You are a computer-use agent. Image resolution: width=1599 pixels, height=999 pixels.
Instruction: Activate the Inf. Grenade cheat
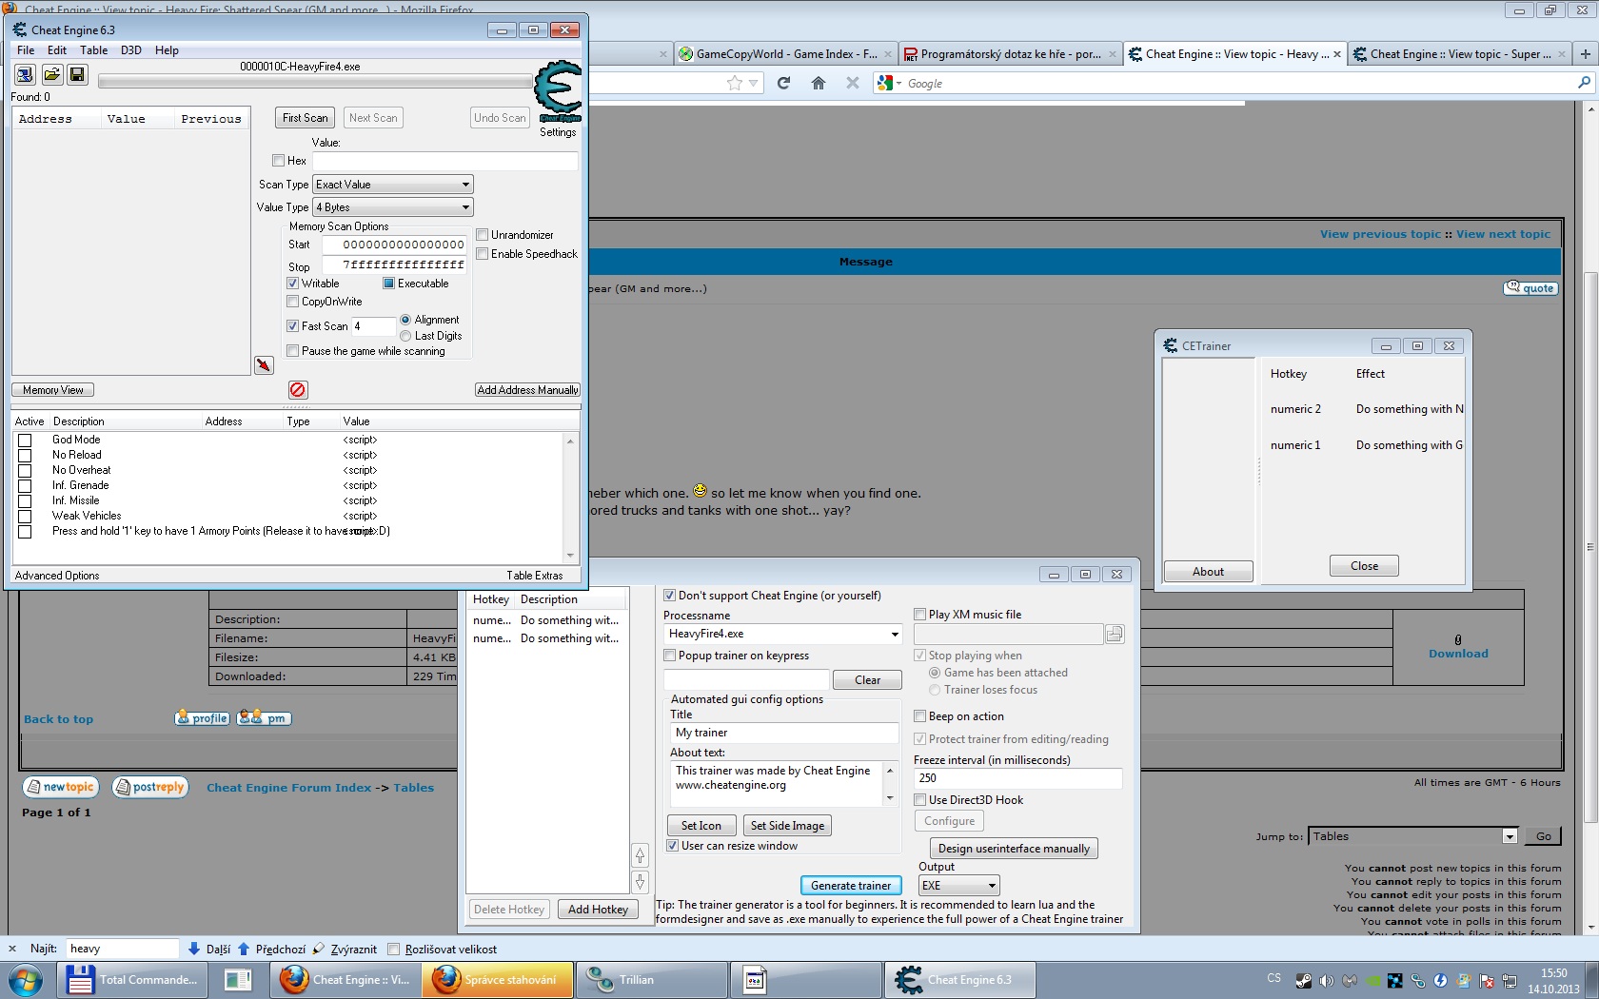26,486
